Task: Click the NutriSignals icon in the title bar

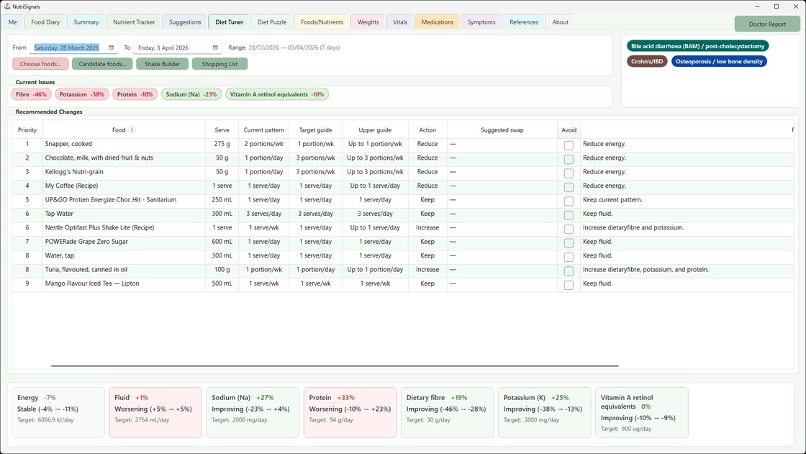Action: tap(6, 6)
